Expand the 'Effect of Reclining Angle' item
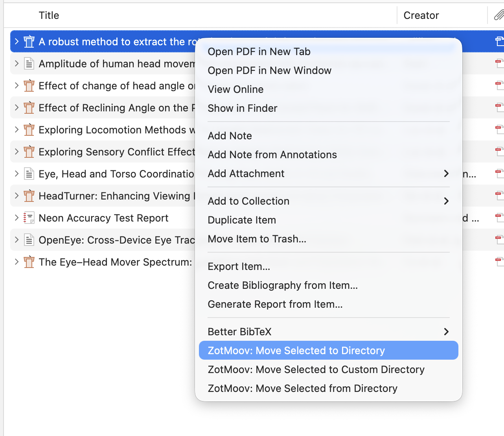Image resolution: width=504 pixels, height=436 pixels. (x=17, y=107)
